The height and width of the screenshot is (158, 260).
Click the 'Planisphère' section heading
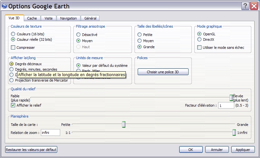[x=20, y=116]
